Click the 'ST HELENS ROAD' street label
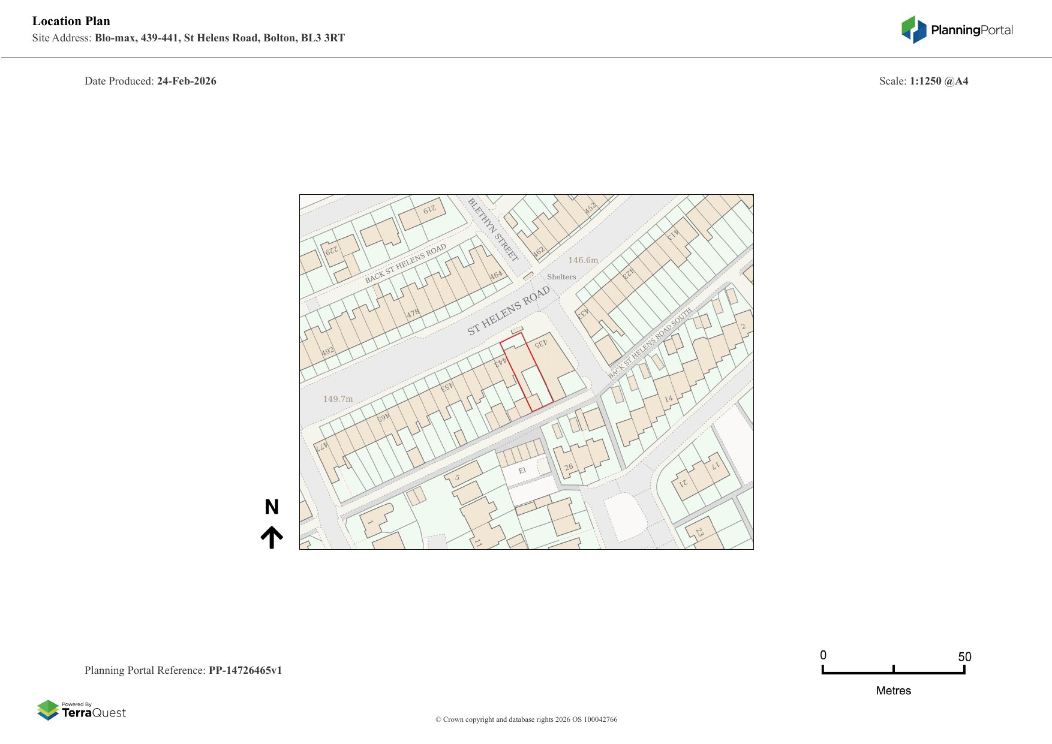This screenshot has width=1052, height=744. (509, 311)
